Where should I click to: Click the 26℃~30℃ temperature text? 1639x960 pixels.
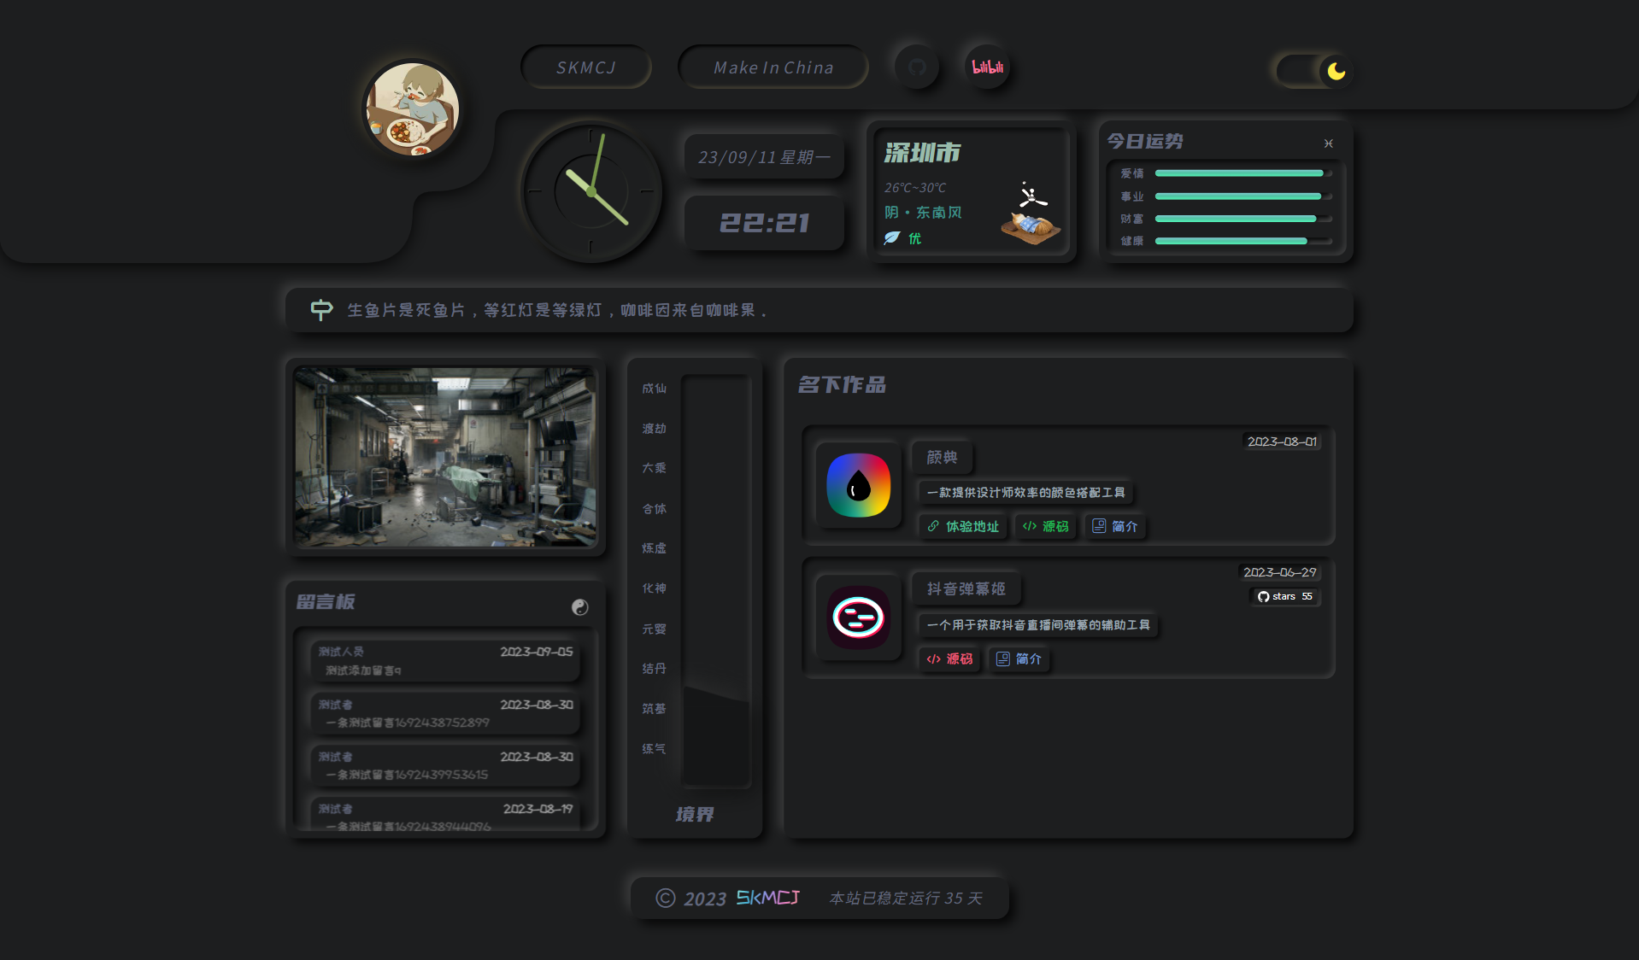(915, 187)
